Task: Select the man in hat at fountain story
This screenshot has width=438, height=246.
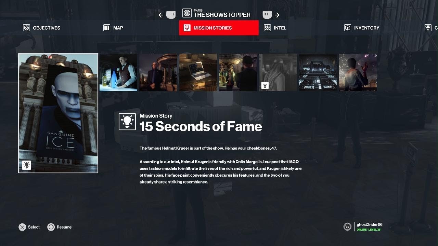Action: tap(238, 72)
